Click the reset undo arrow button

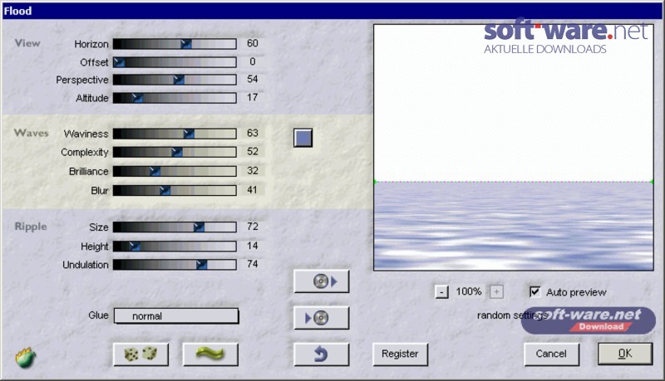click(322, 354)
